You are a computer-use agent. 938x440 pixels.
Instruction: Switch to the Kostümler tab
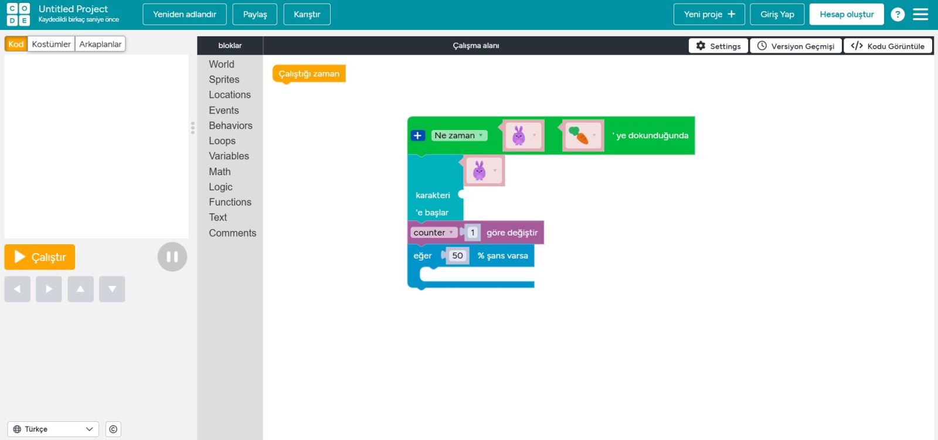51,44
